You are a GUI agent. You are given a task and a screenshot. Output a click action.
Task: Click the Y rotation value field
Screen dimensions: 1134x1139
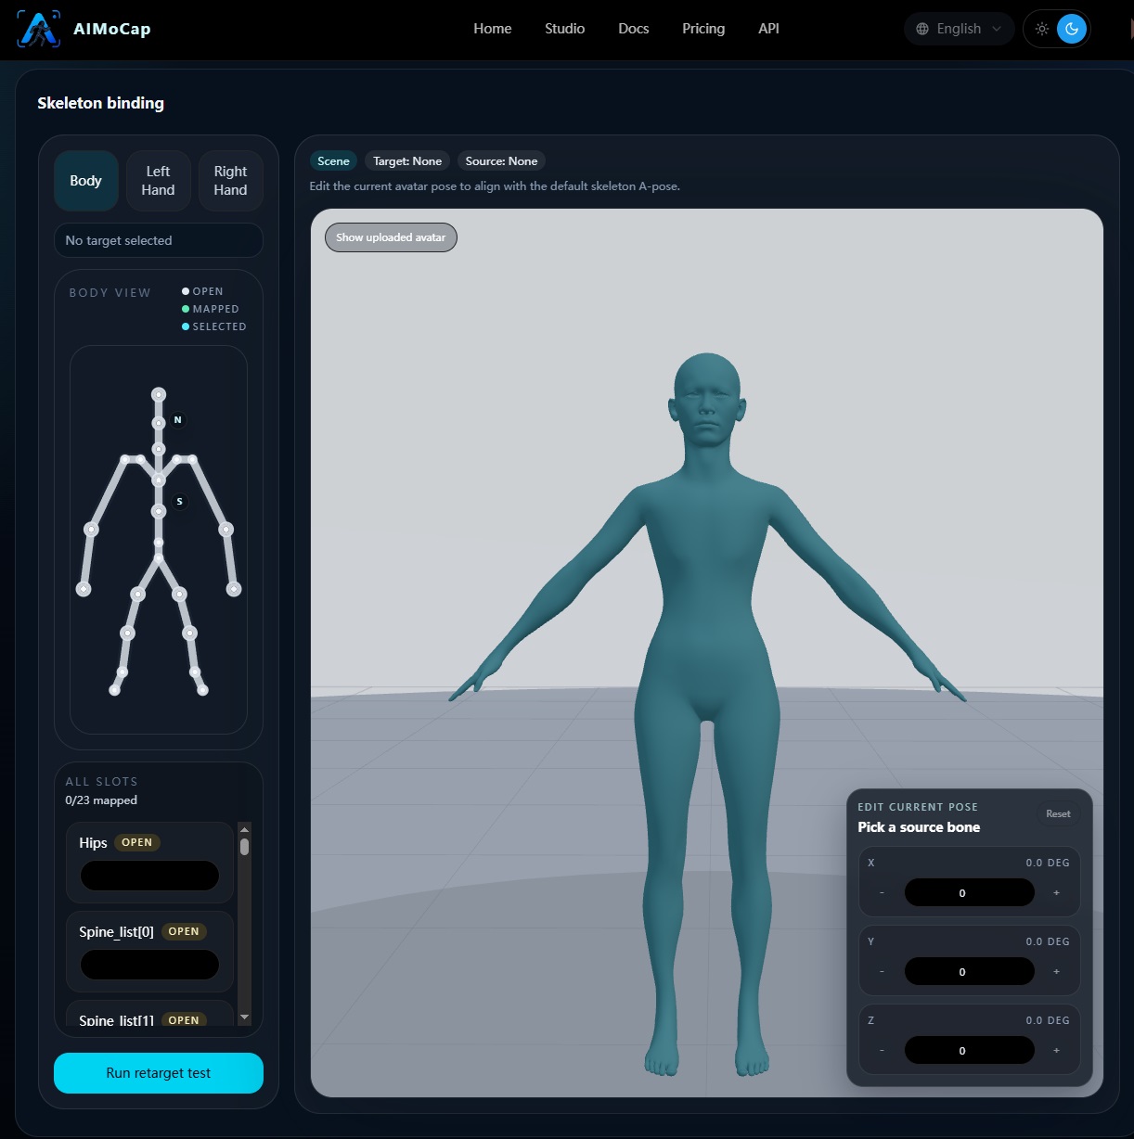969,972
